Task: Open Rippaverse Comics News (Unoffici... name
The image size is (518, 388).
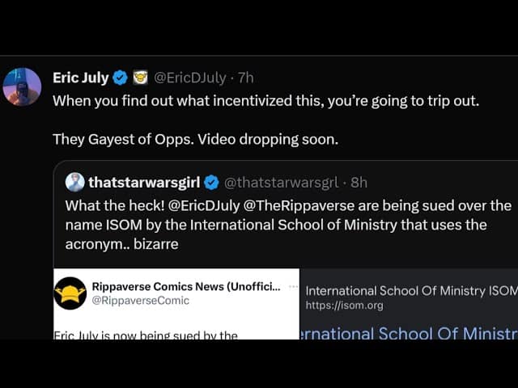Action: click(186, 287)
